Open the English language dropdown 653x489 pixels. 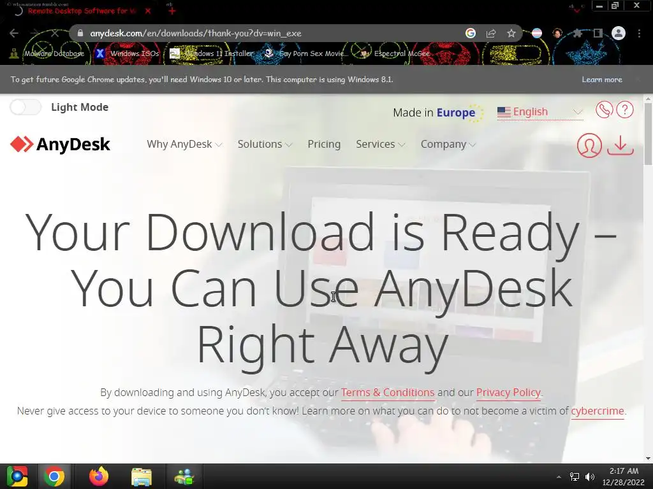click(539, 112)
